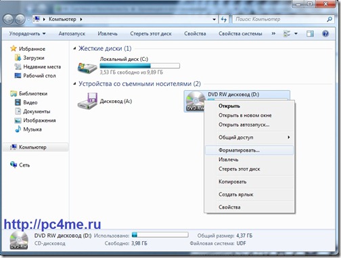Click the Изображения library icon
Screen dimensions: 341x258
[x=18, y=121]
